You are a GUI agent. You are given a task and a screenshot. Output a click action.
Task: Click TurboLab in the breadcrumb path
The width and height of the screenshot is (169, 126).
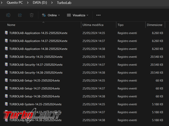64,3
